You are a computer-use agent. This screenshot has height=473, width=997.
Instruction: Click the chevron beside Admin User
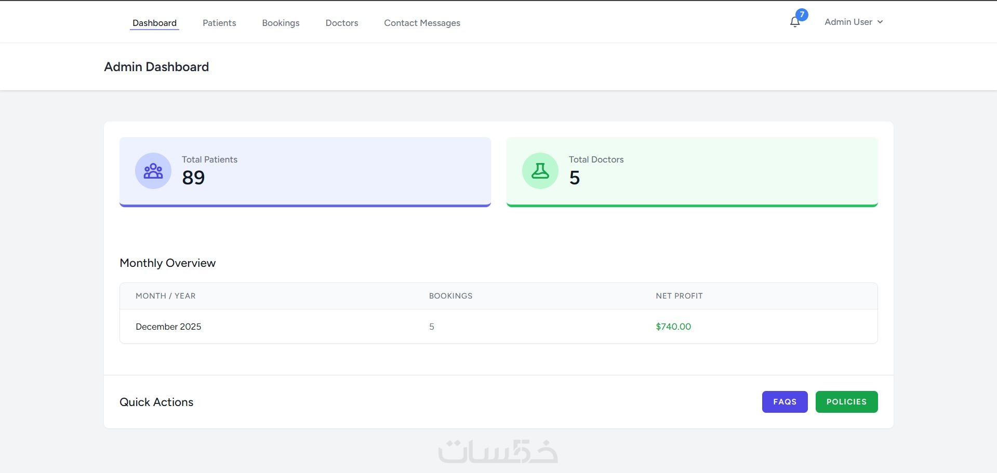(880, 22)
